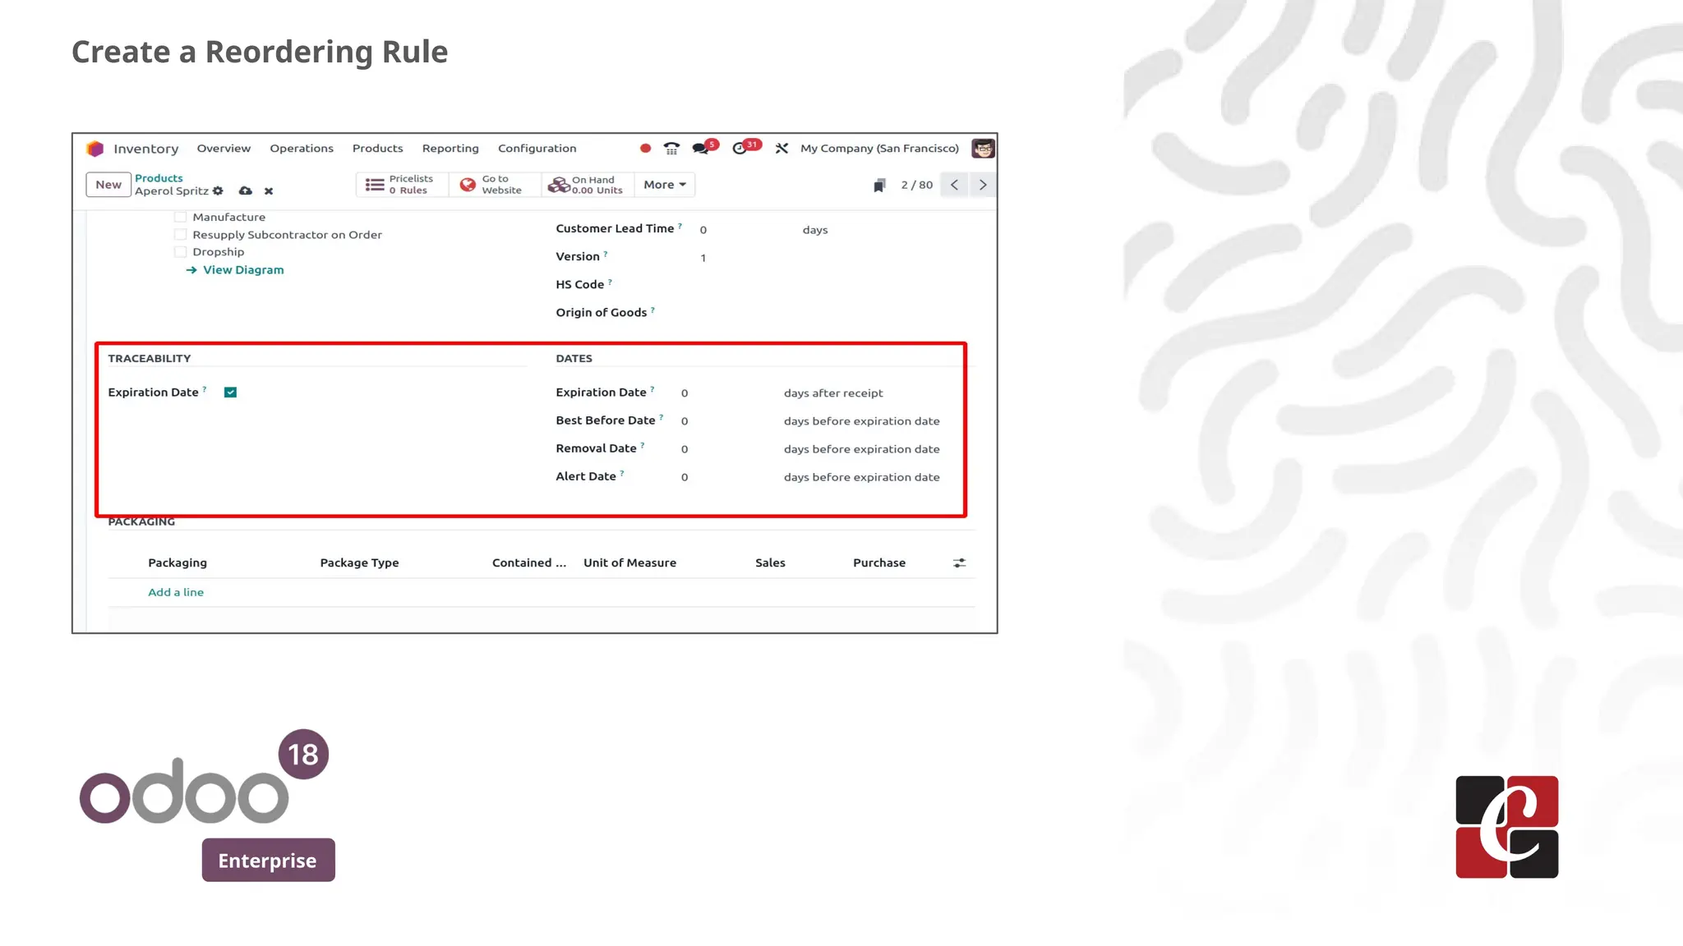Viewport: 1683px width, 946px height.
Task: Click the Packaging column header
Action: 178,563
